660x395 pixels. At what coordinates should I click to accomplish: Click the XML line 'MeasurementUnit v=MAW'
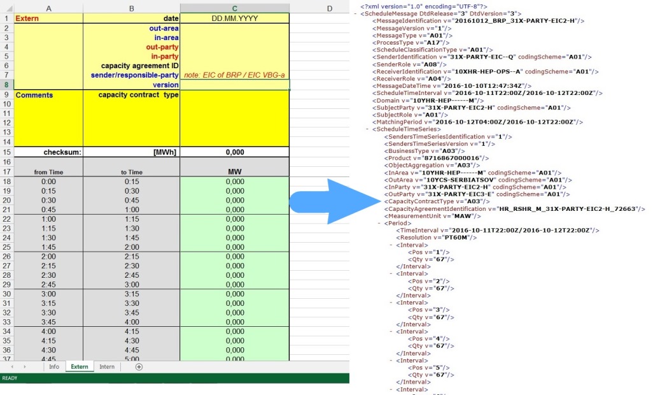tap(432, 216)
